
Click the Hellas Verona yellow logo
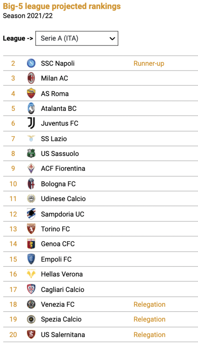point(31,274)
